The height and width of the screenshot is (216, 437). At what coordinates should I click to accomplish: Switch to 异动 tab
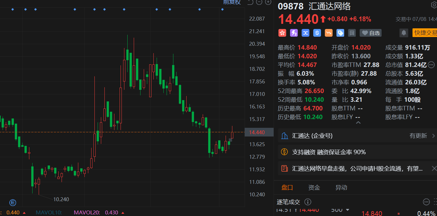click(x=341, y=187)
